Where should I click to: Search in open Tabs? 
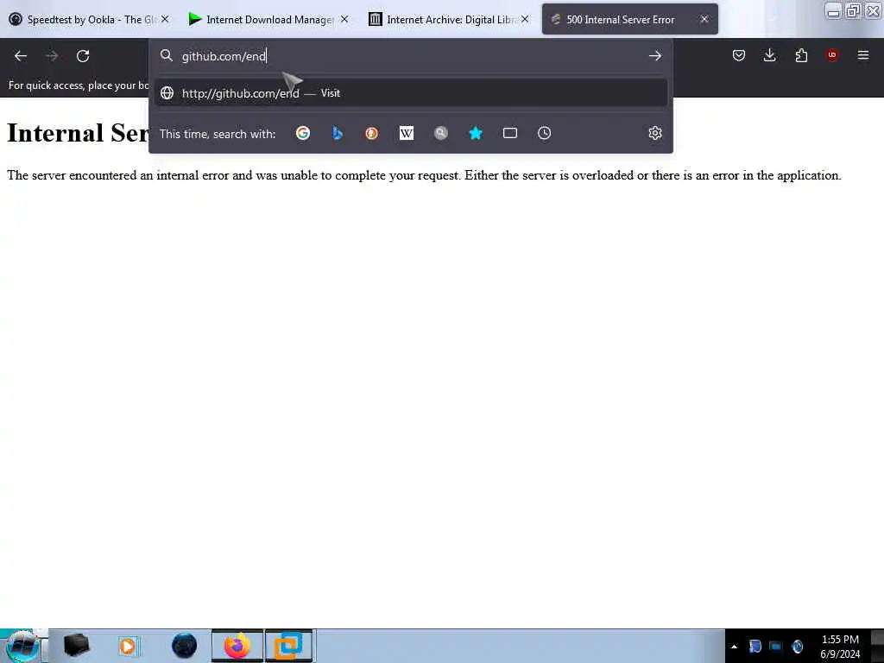click(509, 133)
